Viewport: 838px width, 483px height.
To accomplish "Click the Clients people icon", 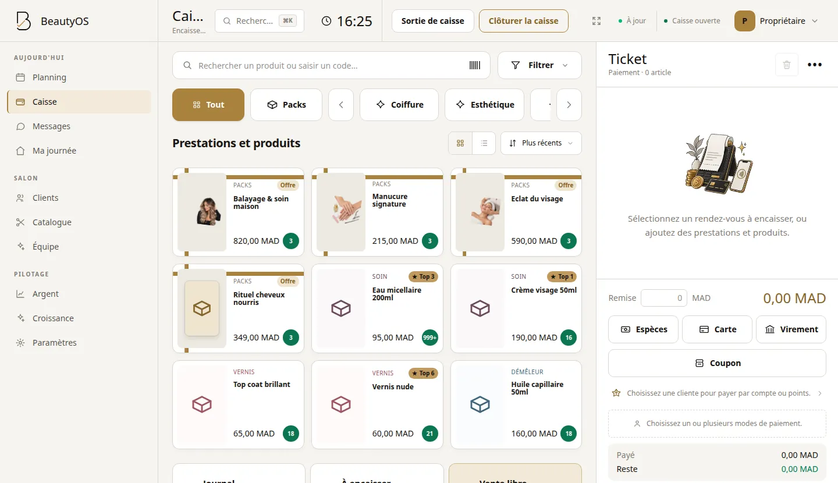I will tap(20, 198).
